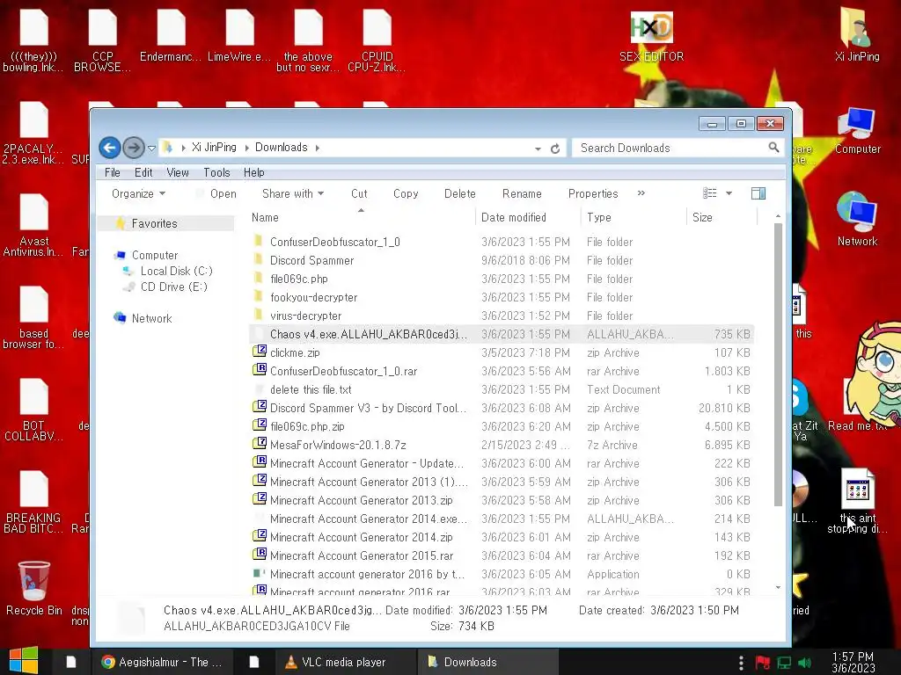Select the file069c.php folder icon
This screenshot has width=901, height=675.
pyautogui.click(x=259, y=279)
